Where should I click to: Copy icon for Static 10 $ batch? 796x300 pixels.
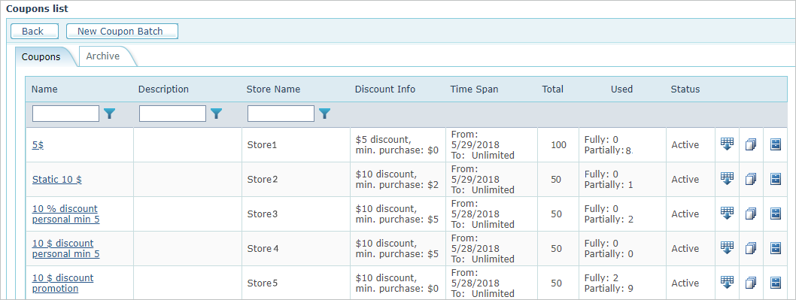point(751,179)
